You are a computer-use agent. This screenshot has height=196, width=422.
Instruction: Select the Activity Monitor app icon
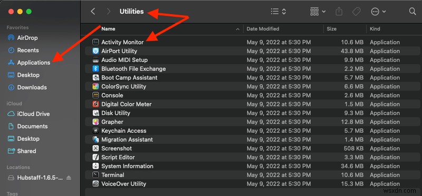95,42
